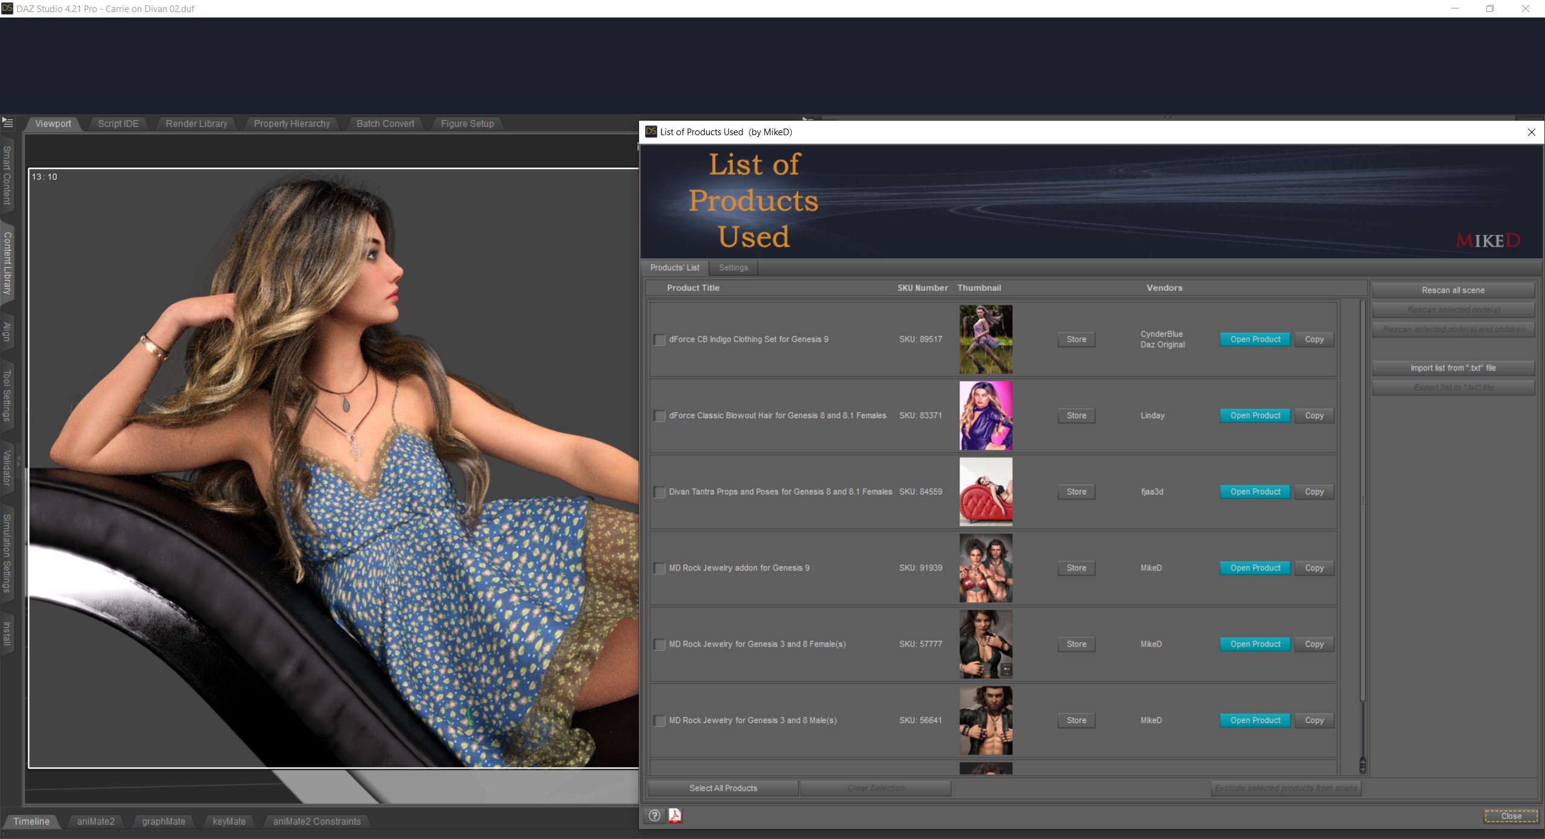Screen dimensions: 1545x839
Task: Copy the MD Rock Jewelry for Males entry
Action: [1314, 720]
